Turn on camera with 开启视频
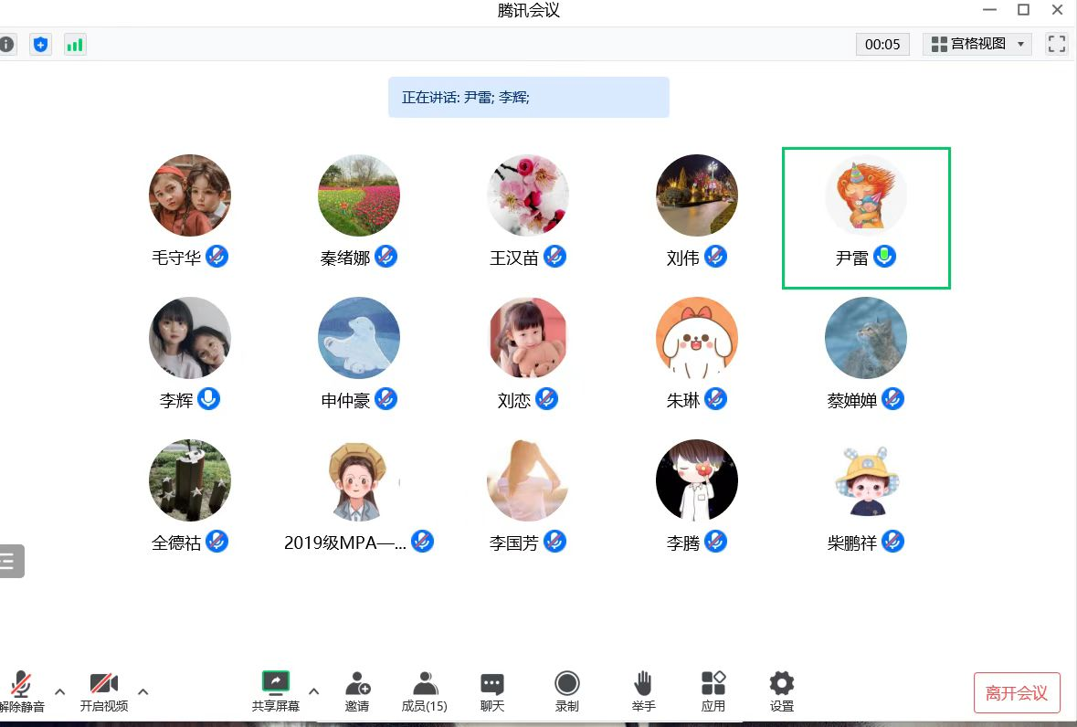The image size is (1077, 727). pos(103,691)
